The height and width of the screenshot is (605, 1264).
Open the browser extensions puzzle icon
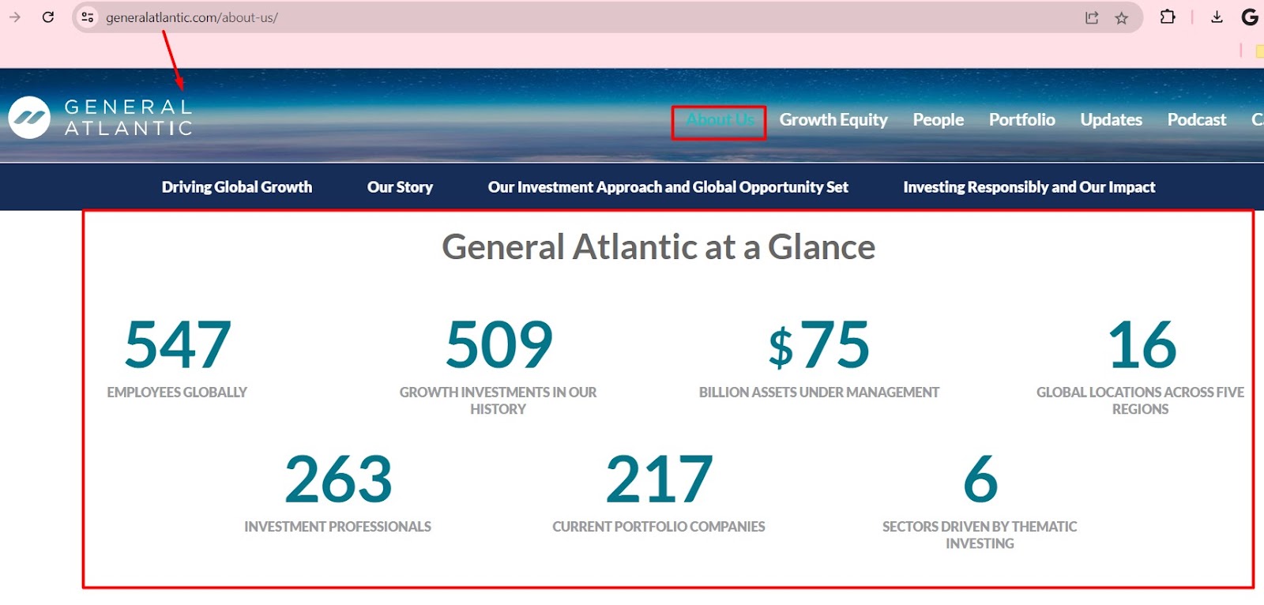tap(1168, 17)
